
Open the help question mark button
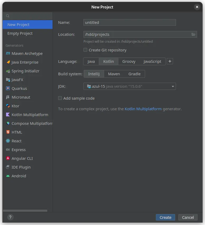pyautogui.click(x=10, y=217)
